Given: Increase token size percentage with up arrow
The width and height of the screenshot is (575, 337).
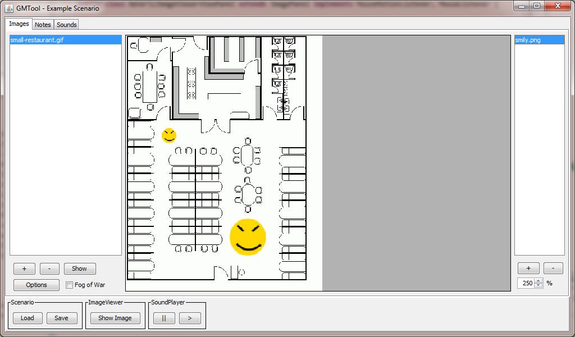Looking at the screenshot, I should tap(539, 281).
